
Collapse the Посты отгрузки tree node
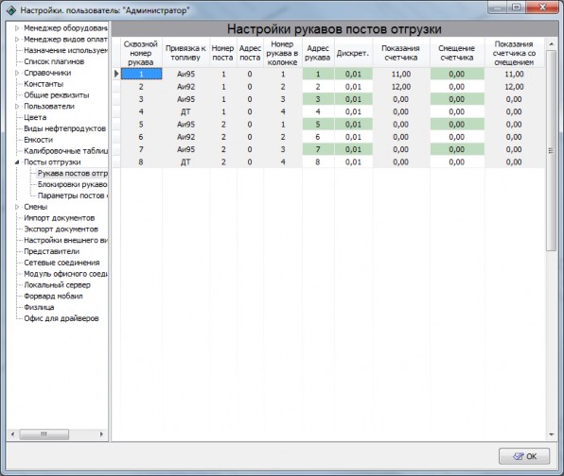click(x=16, y=162)
